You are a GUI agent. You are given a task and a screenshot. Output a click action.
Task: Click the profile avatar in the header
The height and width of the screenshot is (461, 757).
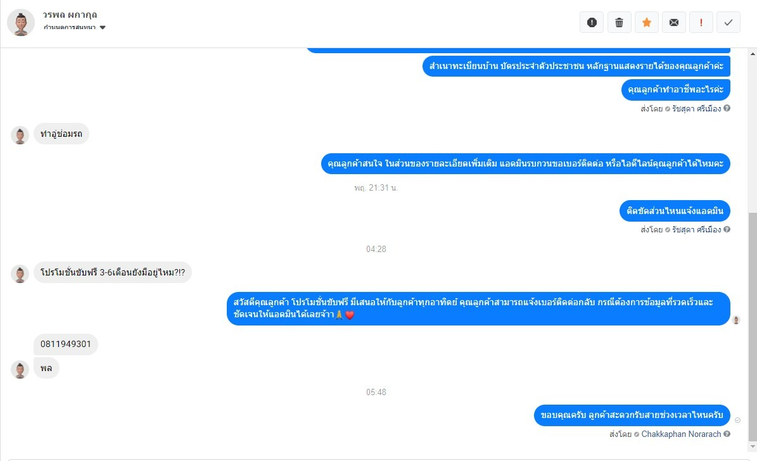(x=21, y=22)
